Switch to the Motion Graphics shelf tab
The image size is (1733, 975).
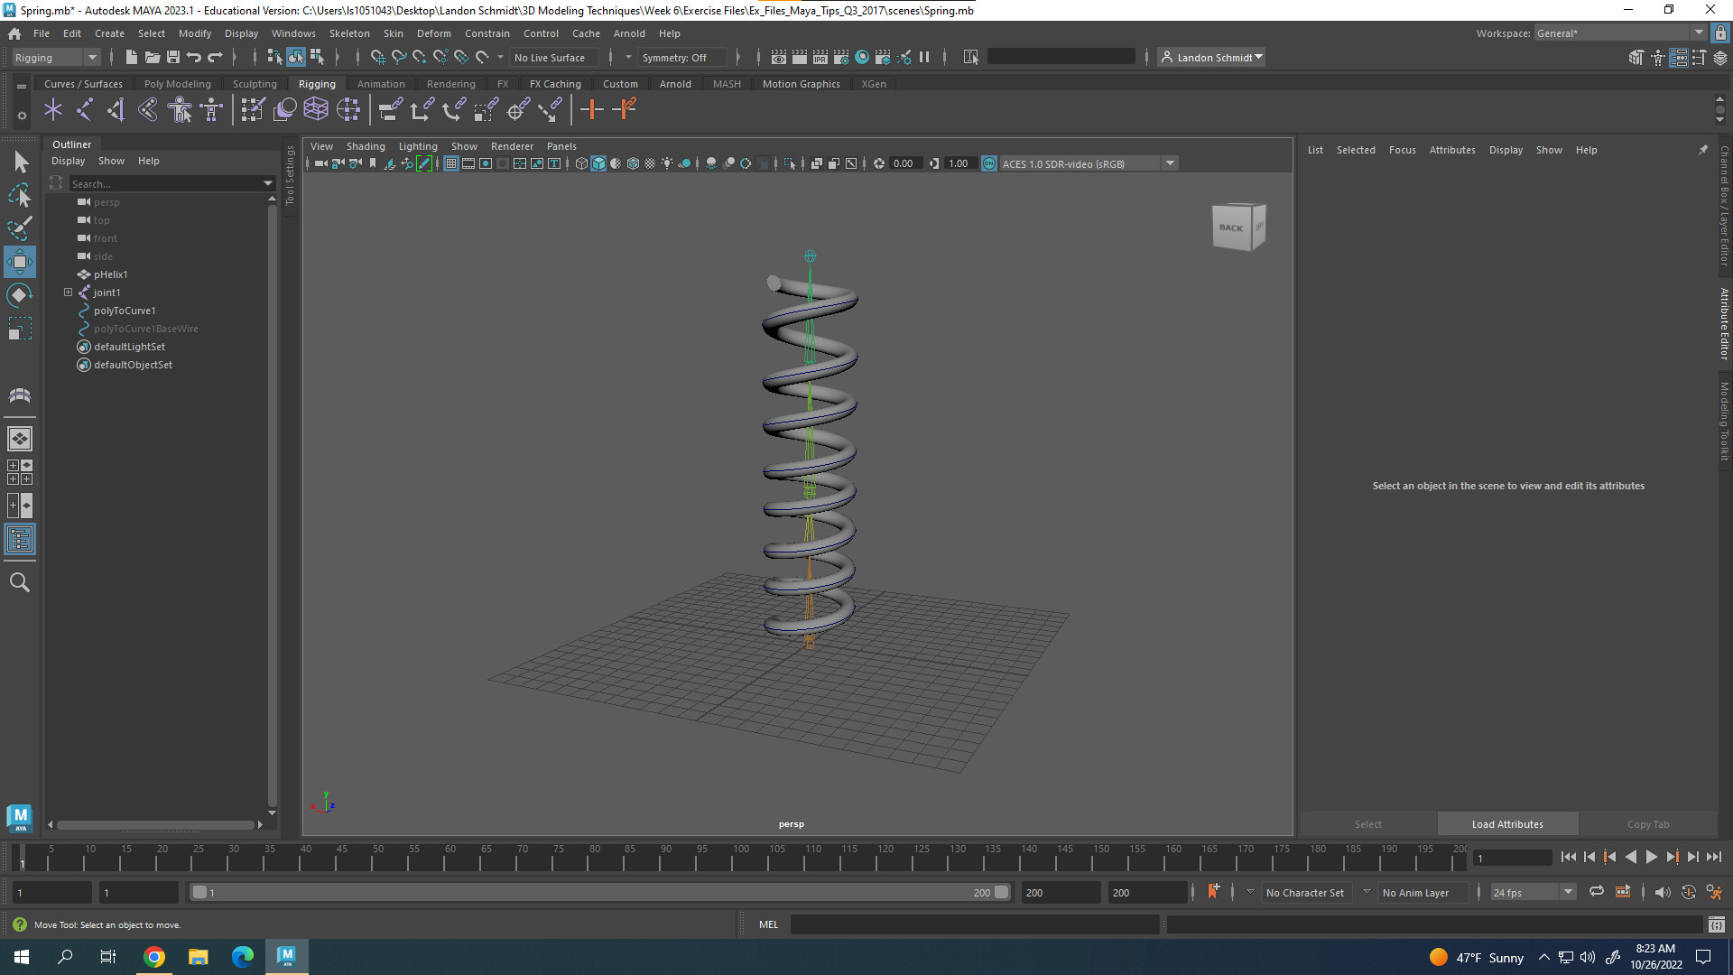point(800,83)
